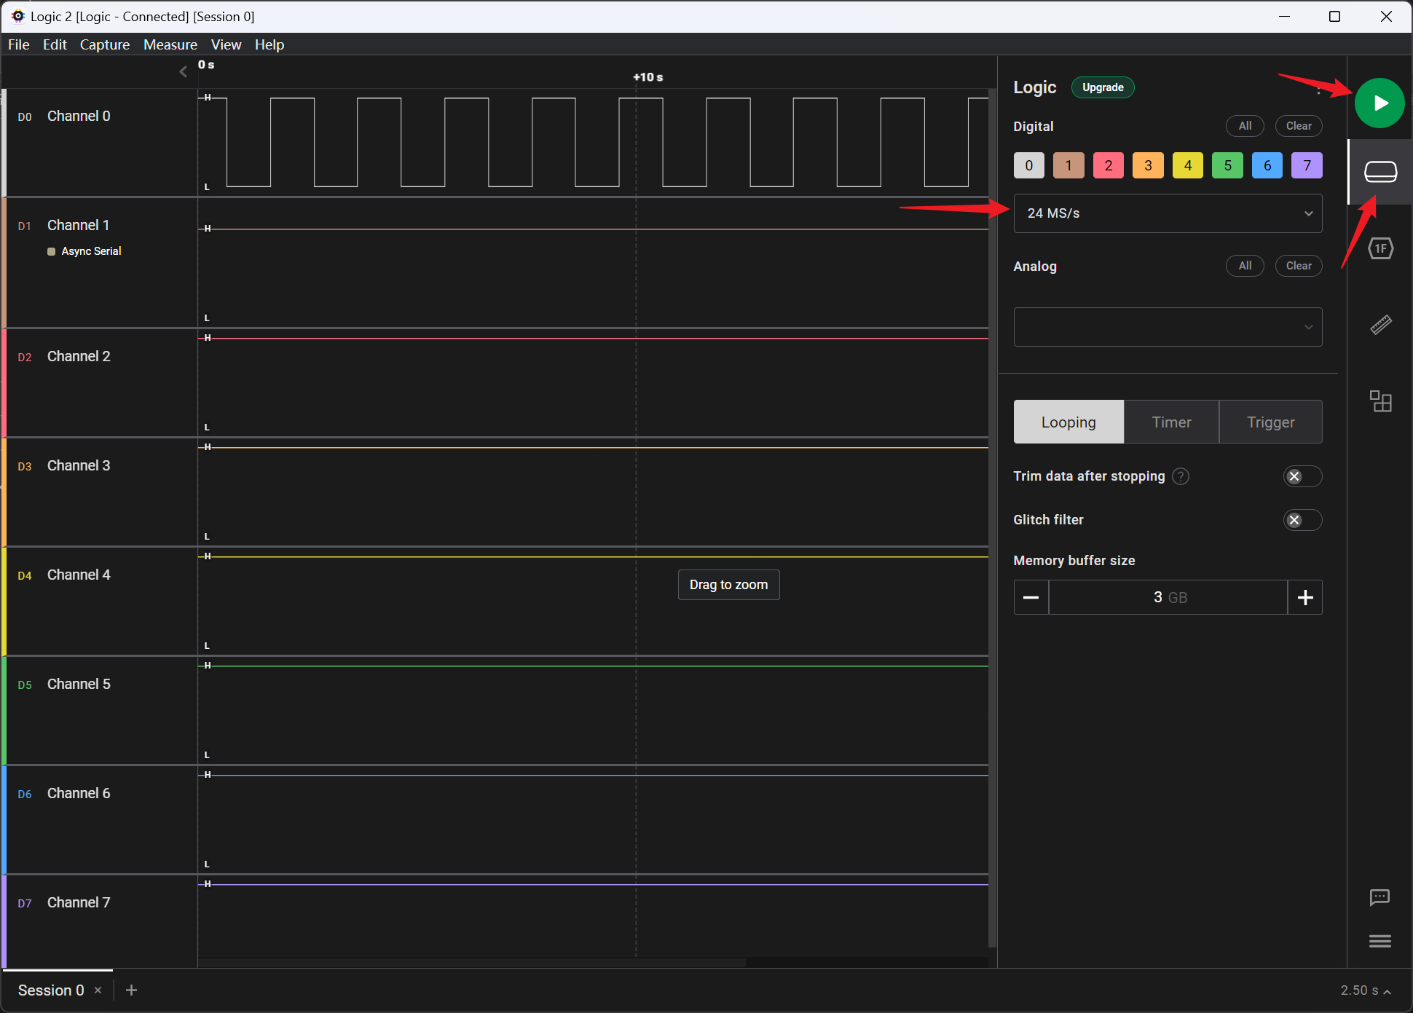This screenshot has height=1013, width=1413.
Task: Open the feedback chat icon
Action: click(x=1379, y=897)
